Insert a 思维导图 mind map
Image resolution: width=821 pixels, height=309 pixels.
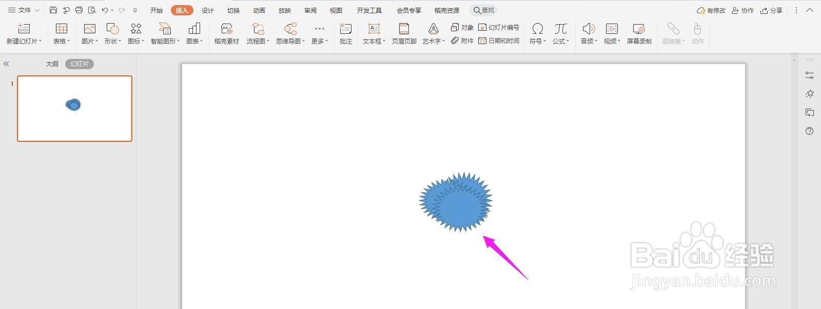[x=290, y=34]
